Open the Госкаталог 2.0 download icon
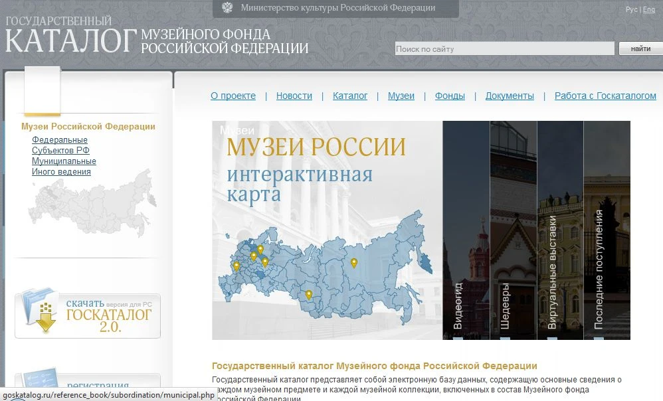The width and height of the screenshot is (663, 401). tap(40, 311)
